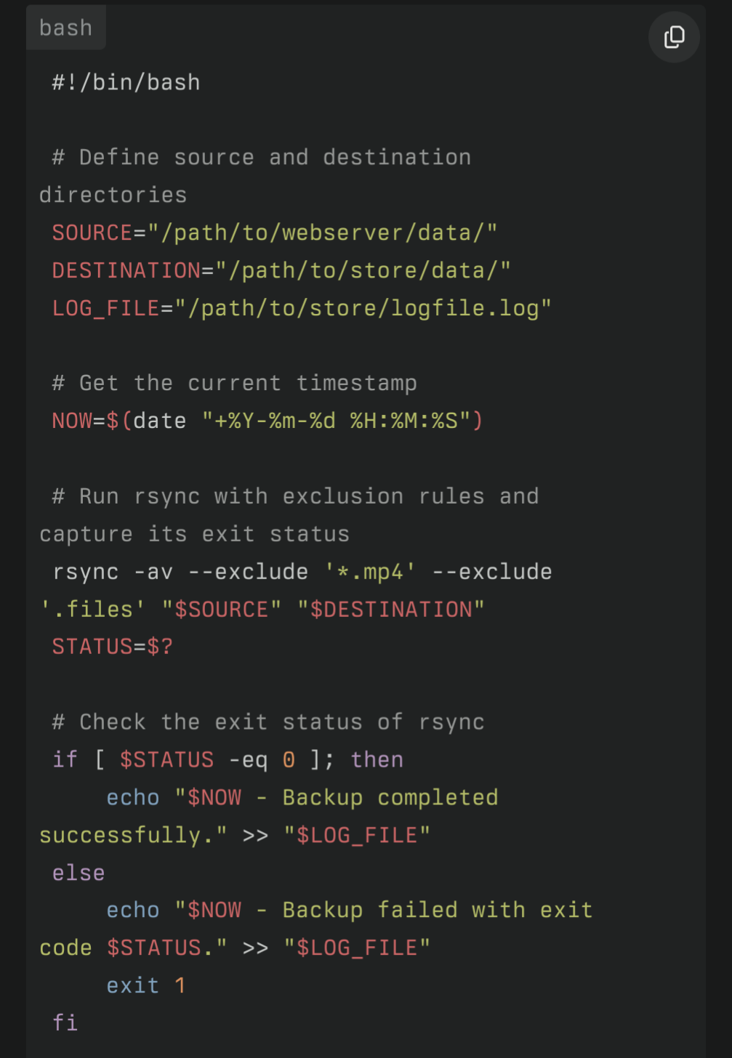Click the rsync command word
The width and height of the screenshot is (732, 1058).
[x=85, y=572]
